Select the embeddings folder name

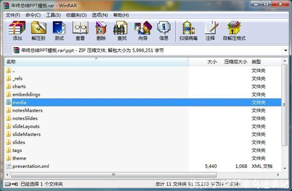tap(26, 94)
